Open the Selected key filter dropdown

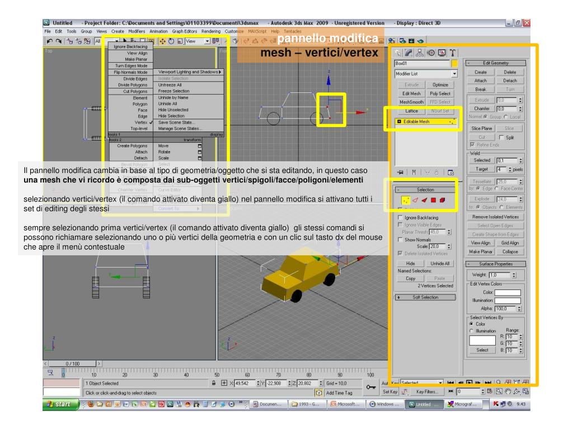(x=440, y=382)
